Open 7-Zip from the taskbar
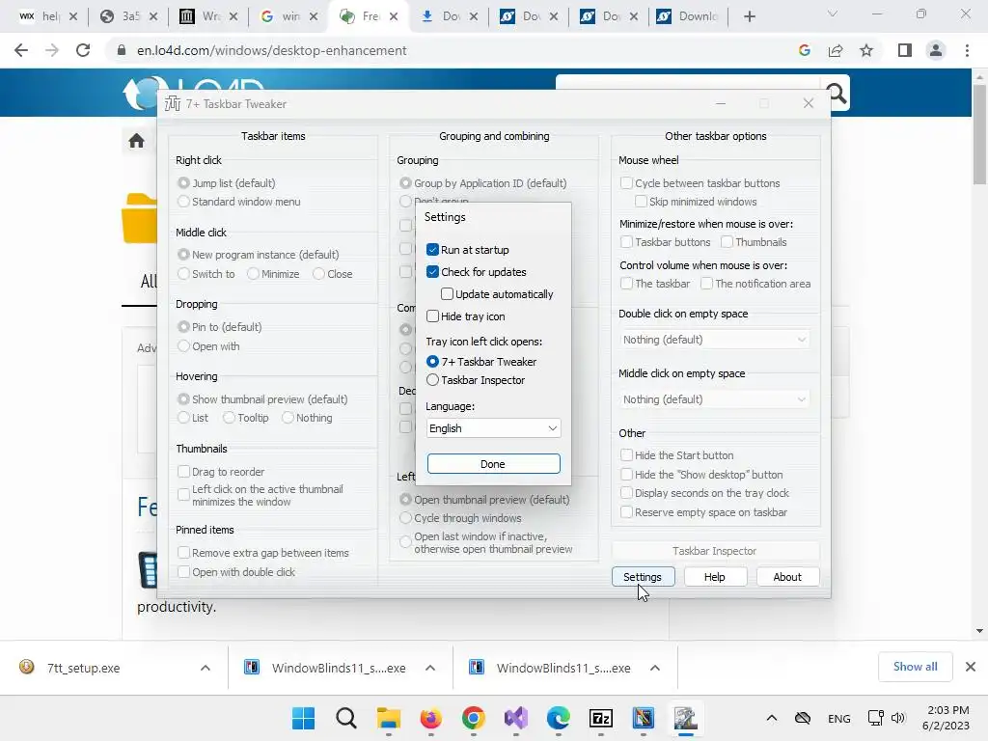988x741 pixels. 601,718
